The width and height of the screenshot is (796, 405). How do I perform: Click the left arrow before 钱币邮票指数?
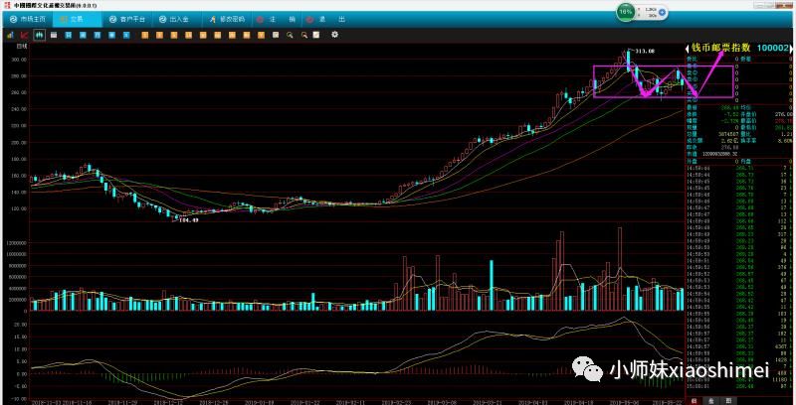pos(688,49)
